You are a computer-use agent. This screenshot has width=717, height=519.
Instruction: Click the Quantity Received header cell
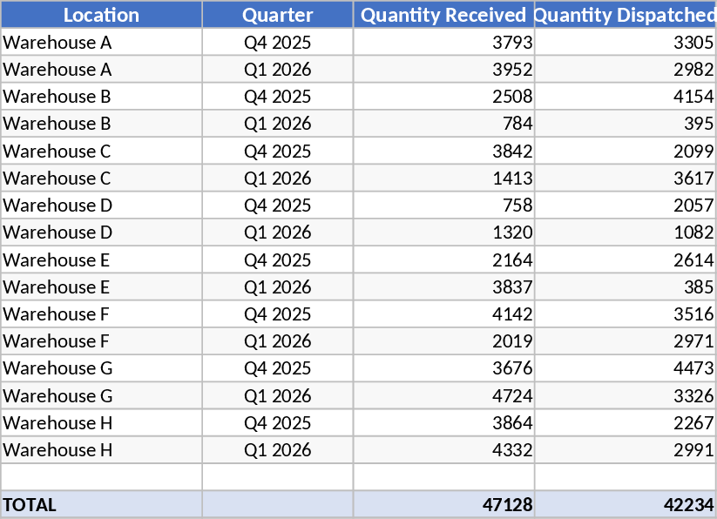click(x=443, y=15)
